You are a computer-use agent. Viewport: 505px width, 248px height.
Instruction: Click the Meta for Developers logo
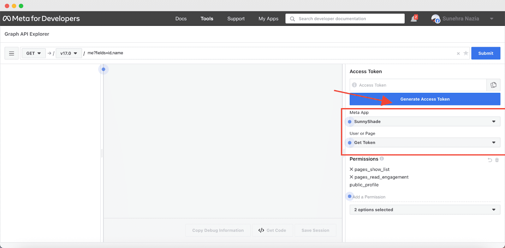[x=41, y=19]
